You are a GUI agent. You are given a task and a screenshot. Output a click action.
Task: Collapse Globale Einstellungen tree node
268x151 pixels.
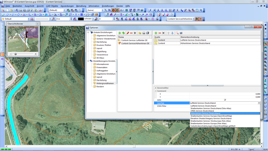88,32
